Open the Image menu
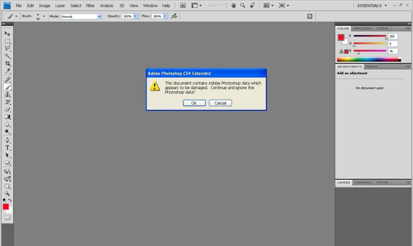Screen dimensions: 413x246 click(x=44, y=6)
